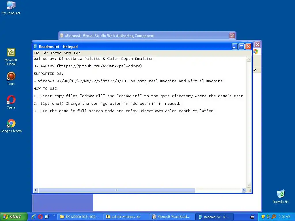Maximize the Readme.txt Notepad window

tap(242, 46)
